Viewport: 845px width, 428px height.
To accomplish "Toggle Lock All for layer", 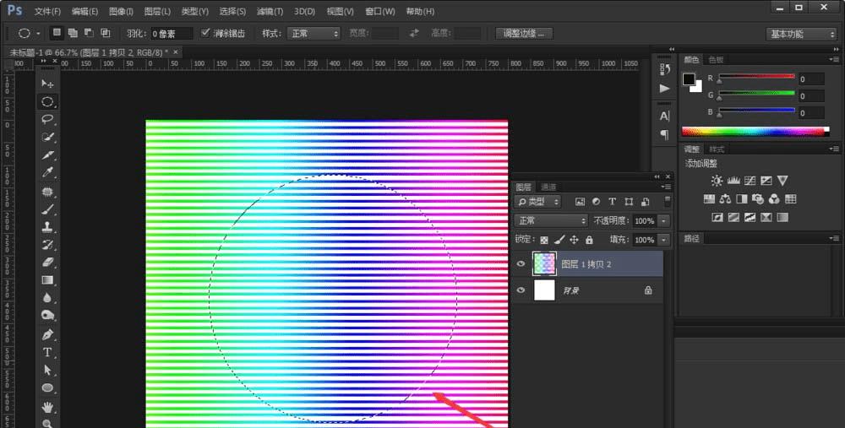I will (x=589, y=240).
